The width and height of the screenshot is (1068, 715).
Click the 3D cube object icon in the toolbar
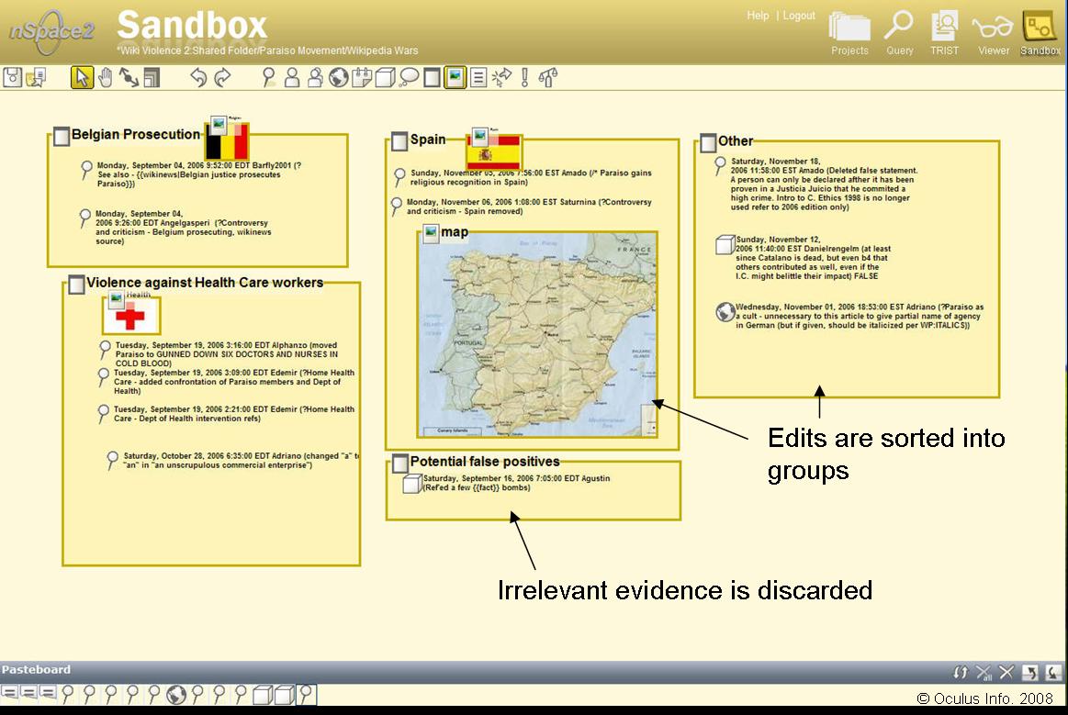(385, 78)
